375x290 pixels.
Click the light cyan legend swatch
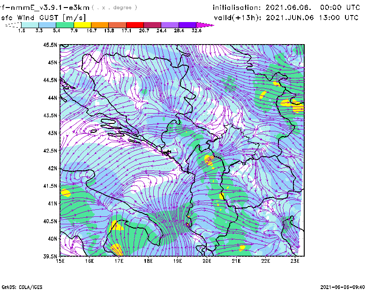click(30, 25)
